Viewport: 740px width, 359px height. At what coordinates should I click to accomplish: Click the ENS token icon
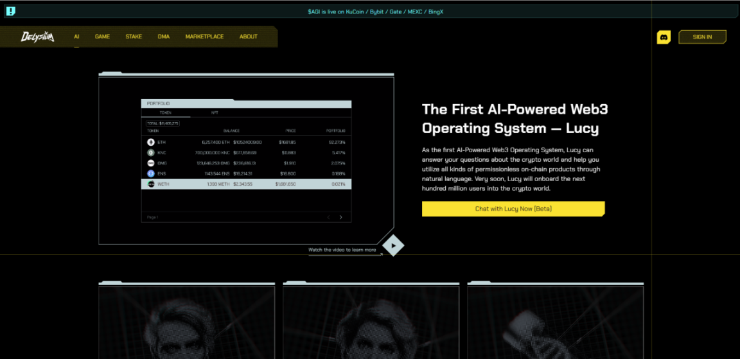[151, 173]
